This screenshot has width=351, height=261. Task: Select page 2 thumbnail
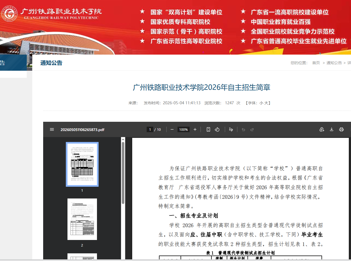tap(82, 219)
